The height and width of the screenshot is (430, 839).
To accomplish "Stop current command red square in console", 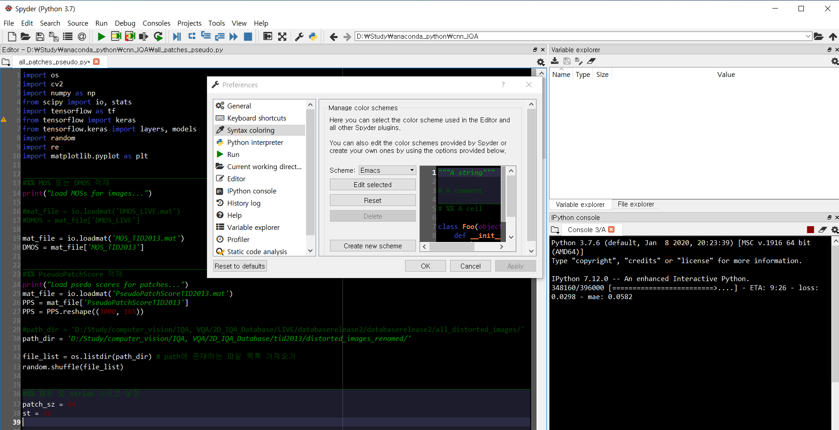I will [x=811, y=230].
